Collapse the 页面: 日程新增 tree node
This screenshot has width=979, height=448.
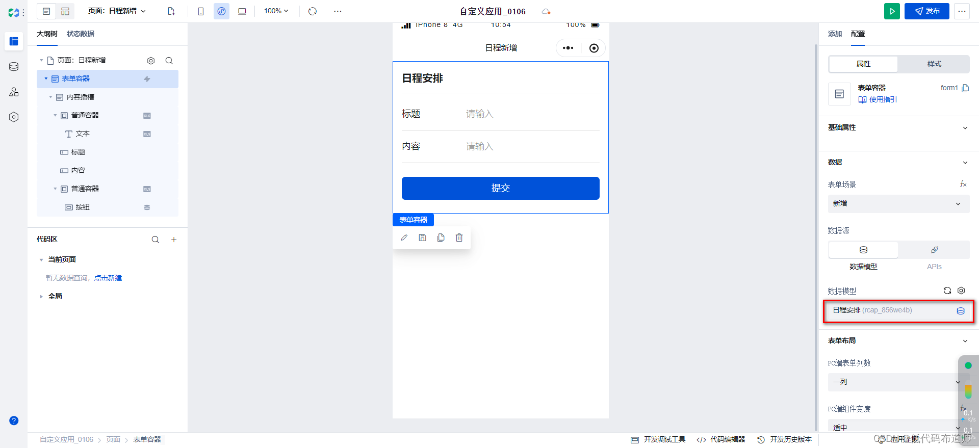[x=41, y=60]
